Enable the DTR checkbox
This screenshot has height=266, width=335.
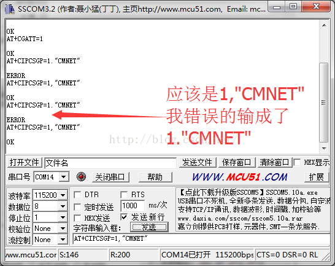77,195
